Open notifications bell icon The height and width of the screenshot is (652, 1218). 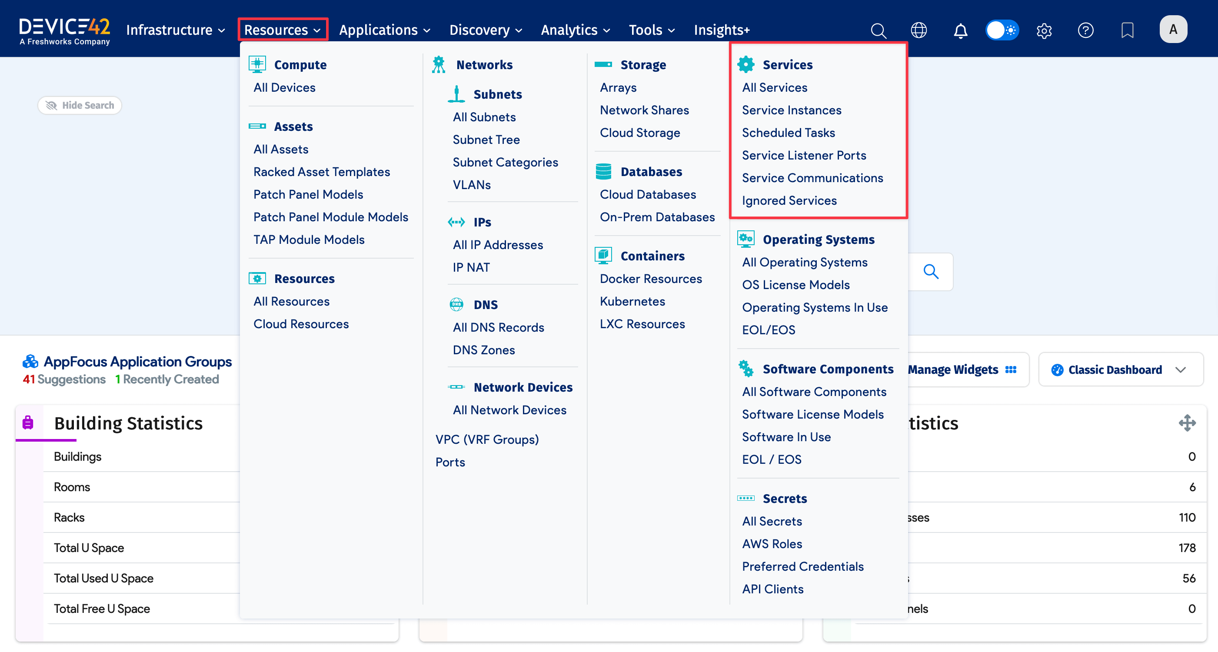(x=960, y=30)
